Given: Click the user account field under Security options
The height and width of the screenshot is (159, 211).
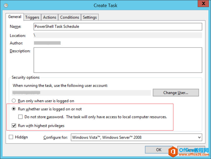Looking at the screenshot, I should 78,92.
